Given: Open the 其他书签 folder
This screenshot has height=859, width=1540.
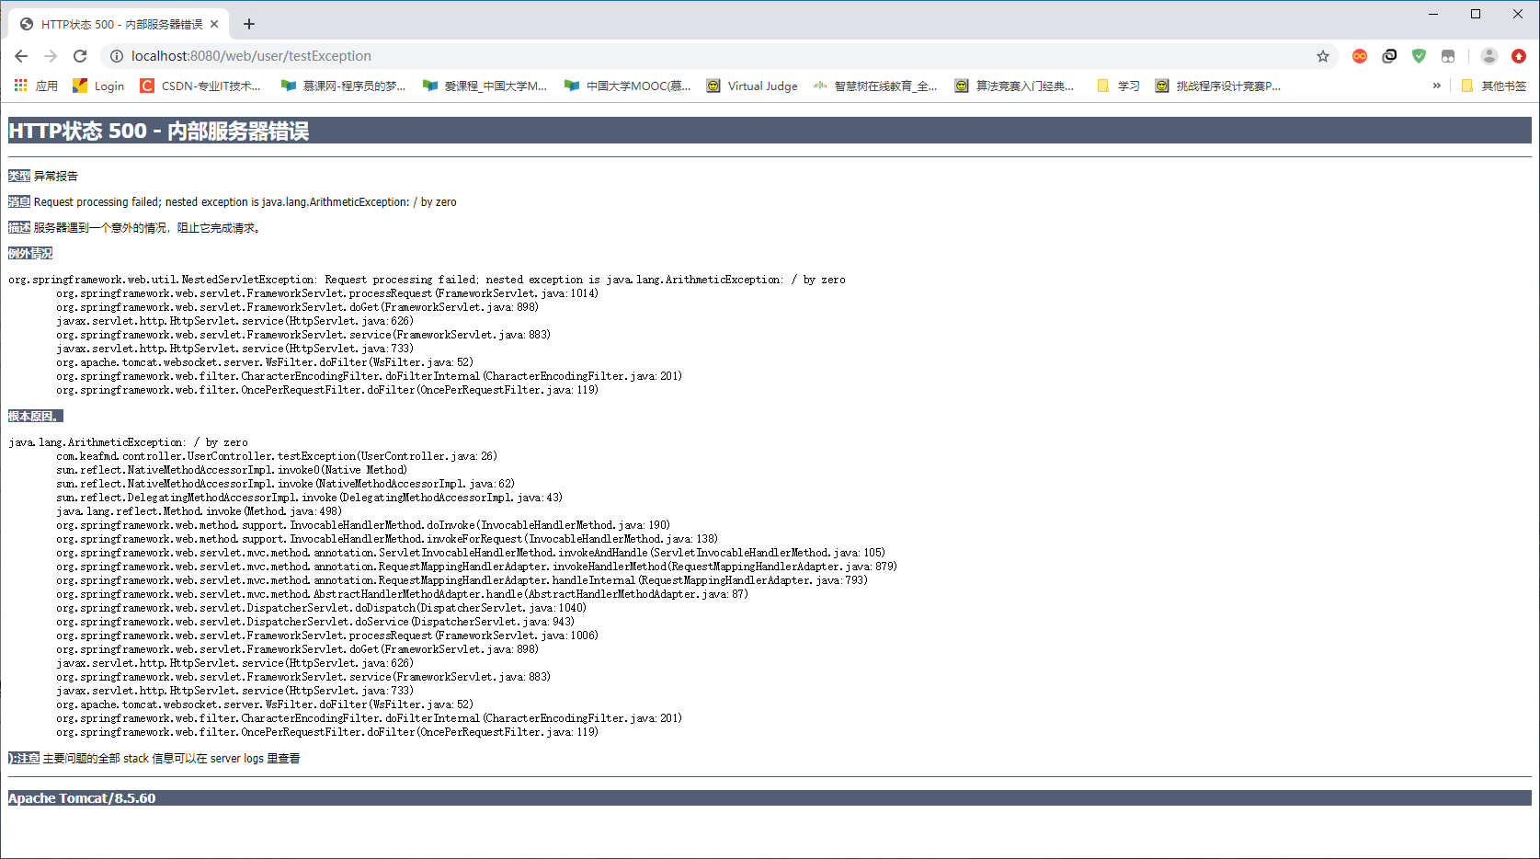Looking at the screenshot, I should pyautogui.click(x=1493, y=86).
